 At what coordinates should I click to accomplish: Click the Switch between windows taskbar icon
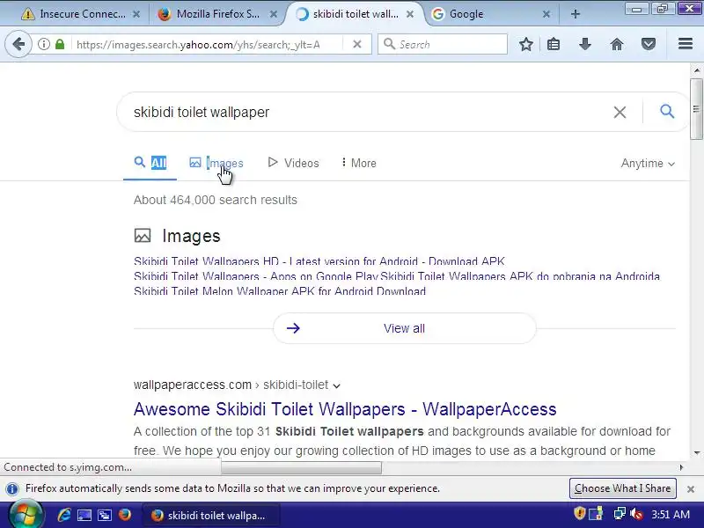105,515
